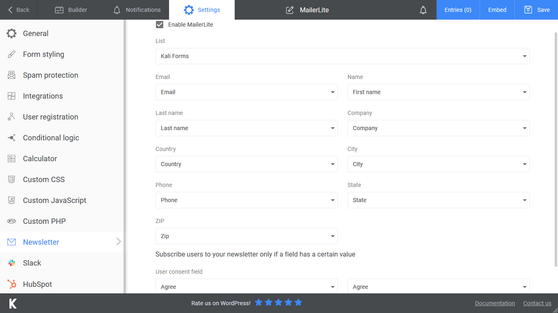
Task: Click the Custom PHP icon
Action: point(11,221)
